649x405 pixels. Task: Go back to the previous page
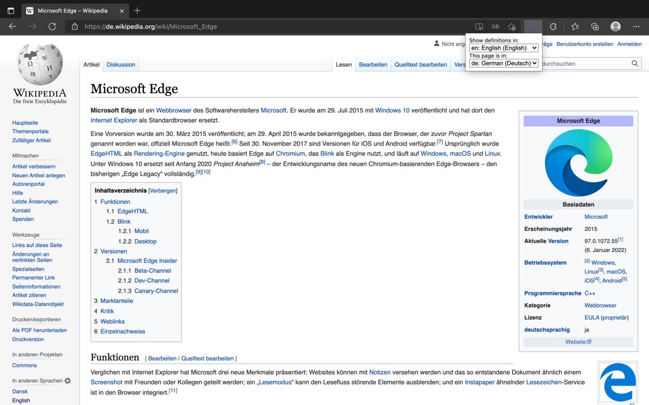13,26
